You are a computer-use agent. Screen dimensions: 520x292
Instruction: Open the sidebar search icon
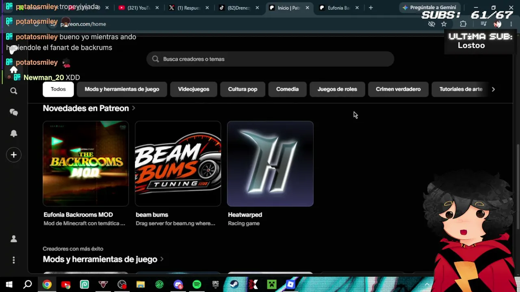pyautogui.click(x=13, y=91)
